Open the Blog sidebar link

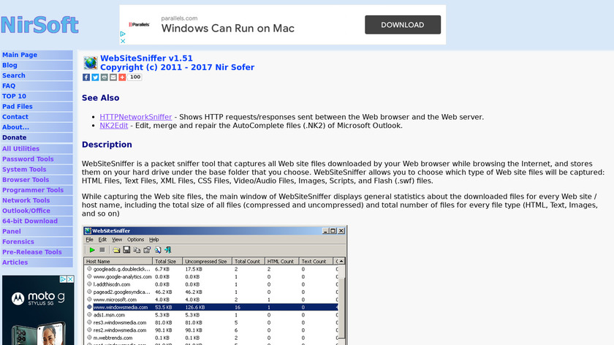click(10, 65)
